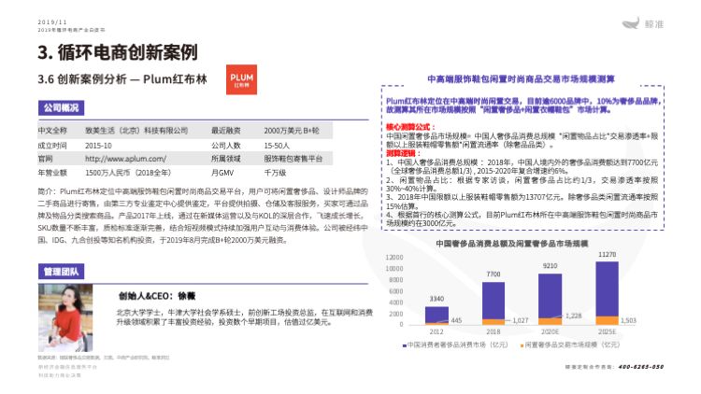This screenshot has width=701, height=394.
Task: Click the data label 9210
Action: (x=550, y=266)
